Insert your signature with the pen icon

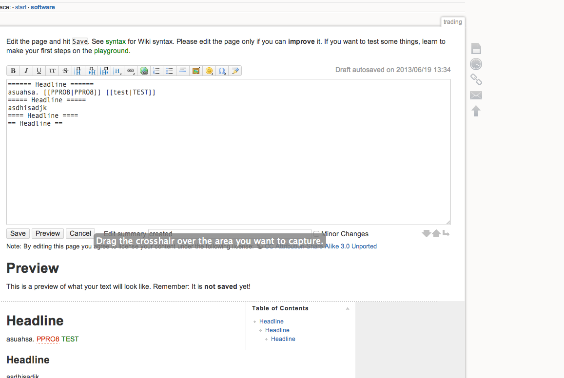click(235, 71)
